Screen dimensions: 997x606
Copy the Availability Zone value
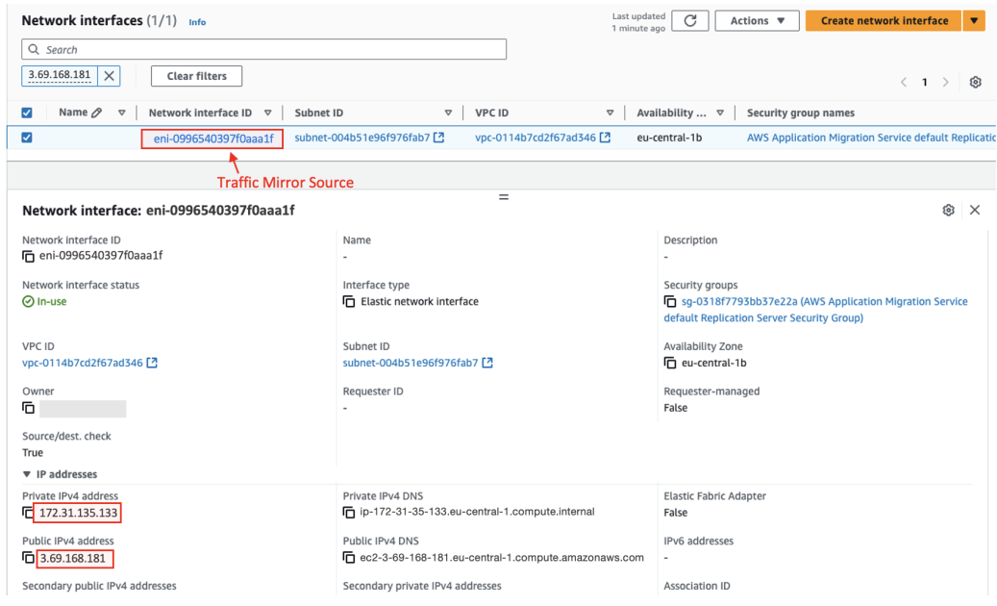pyautogui.click(x=669, y=363)
